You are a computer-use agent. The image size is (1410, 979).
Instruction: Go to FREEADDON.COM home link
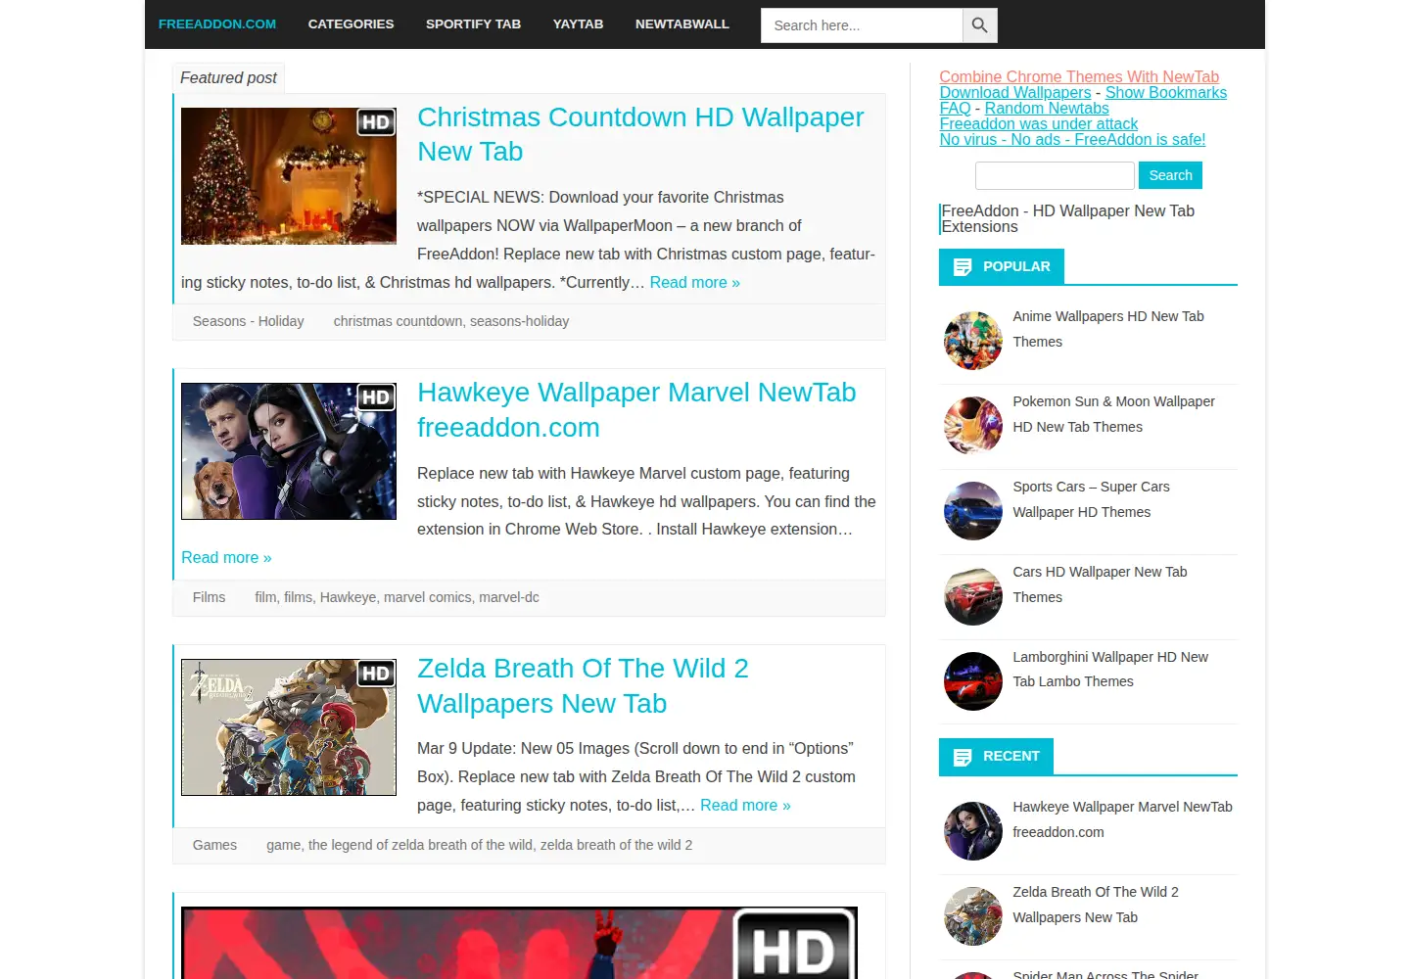point(217,24)
